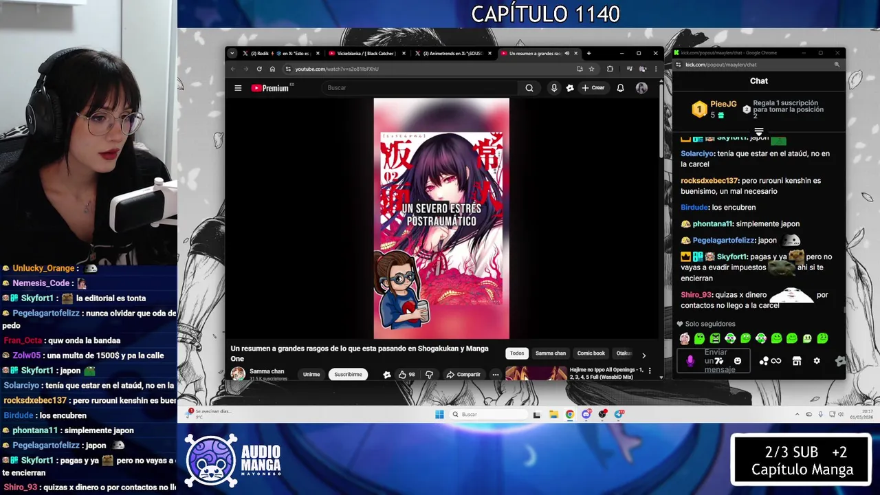Select the Samma chan filter chip
The width and height of the screenshot is (880, 495).
coord(551,353)
